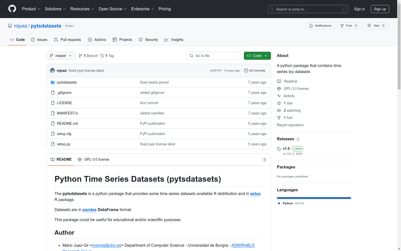The height and width of the screenshot is (251, 401).
Task: Expand the Enterprise menu
Action: [143, 9]
